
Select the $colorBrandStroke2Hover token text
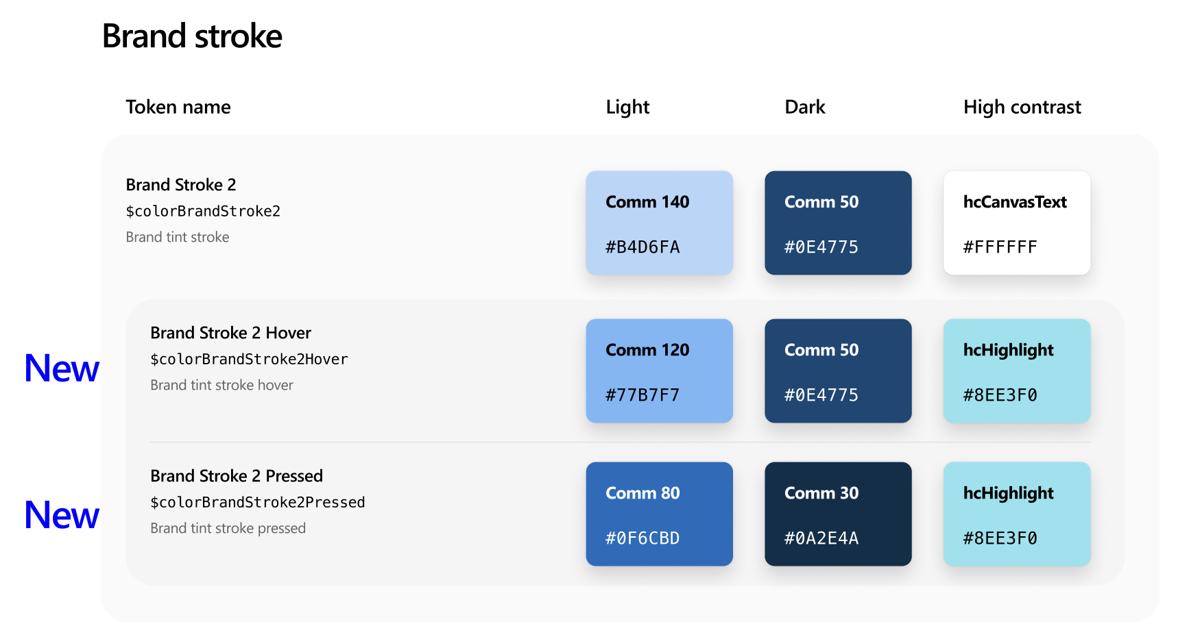tap(249, 359)
